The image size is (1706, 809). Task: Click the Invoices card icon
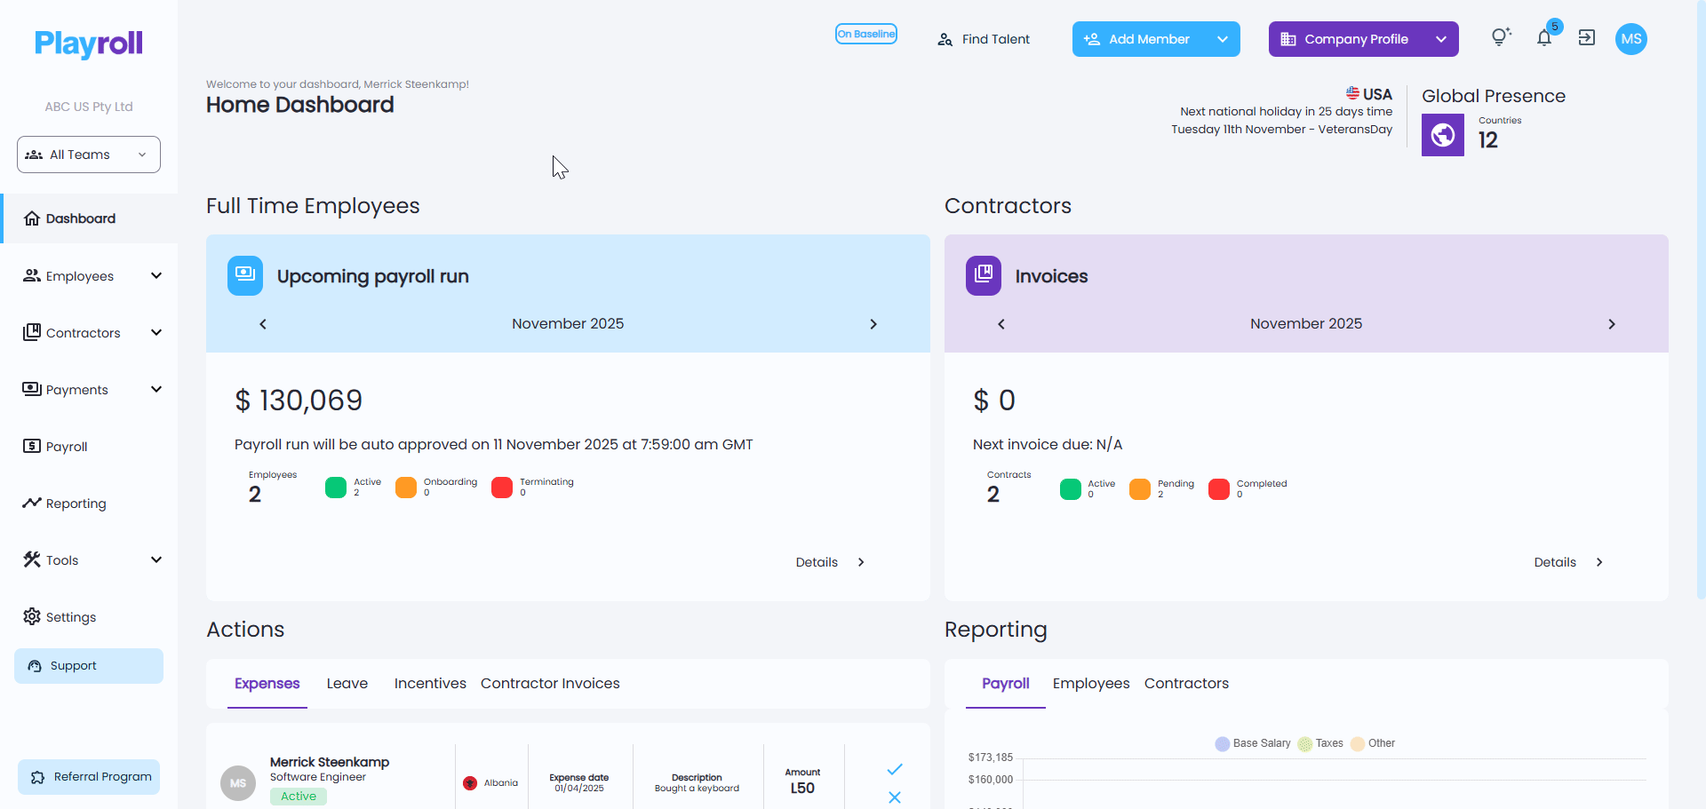click(x=984, y=276)
